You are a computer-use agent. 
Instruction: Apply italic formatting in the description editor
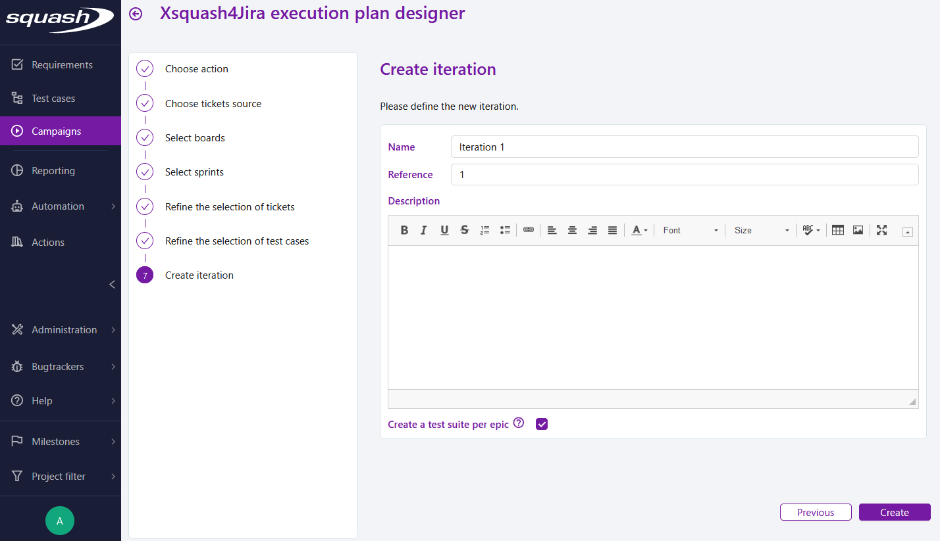424,229
